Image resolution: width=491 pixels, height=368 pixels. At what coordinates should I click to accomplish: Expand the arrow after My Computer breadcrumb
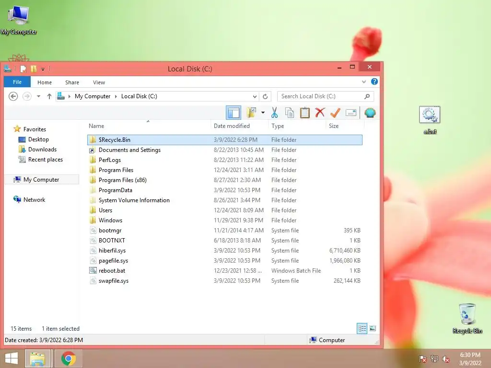[116, 96]
